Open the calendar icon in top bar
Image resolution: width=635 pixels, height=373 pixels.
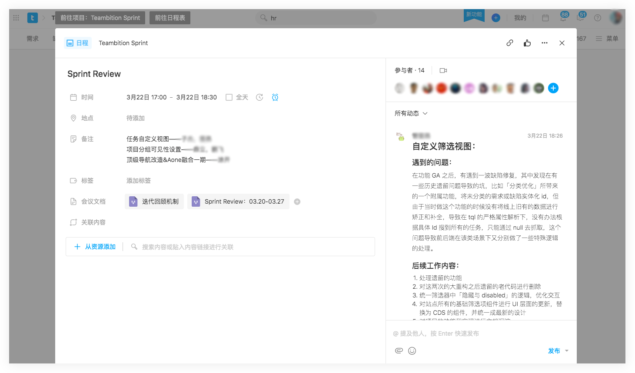pos(545,18)
